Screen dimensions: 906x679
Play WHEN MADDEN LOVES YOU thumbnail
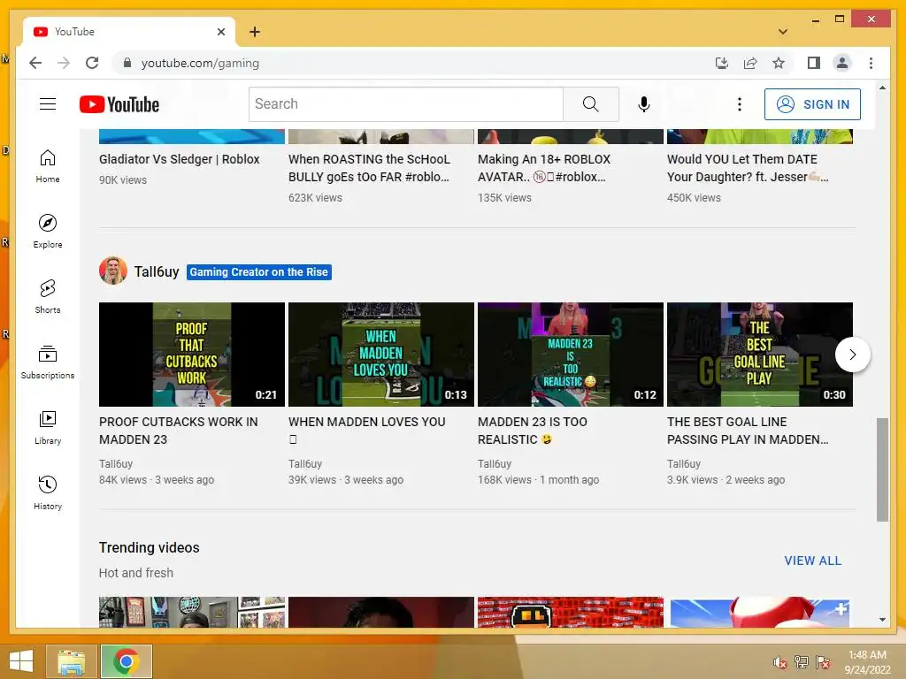(x=380, y=355)
